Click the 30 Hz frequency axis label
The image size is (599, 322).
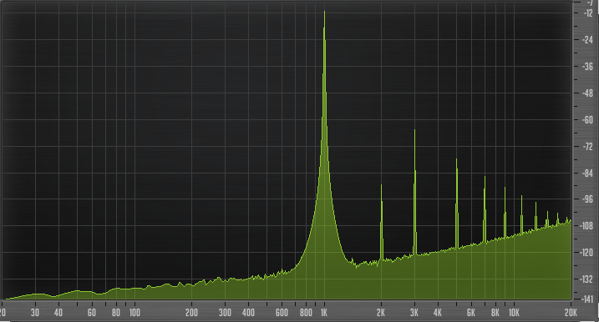tap(35, 313)
